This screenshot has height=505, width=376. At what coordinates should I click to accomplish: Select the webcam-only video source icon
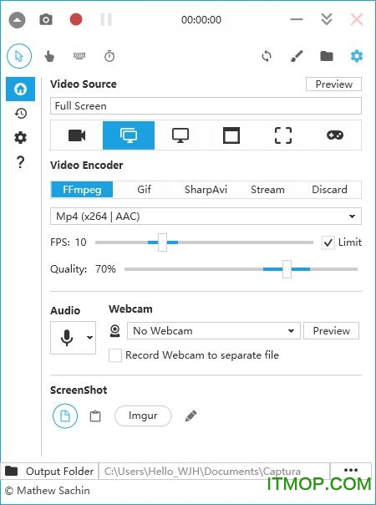pyautogui.click(x=77, y=135)
